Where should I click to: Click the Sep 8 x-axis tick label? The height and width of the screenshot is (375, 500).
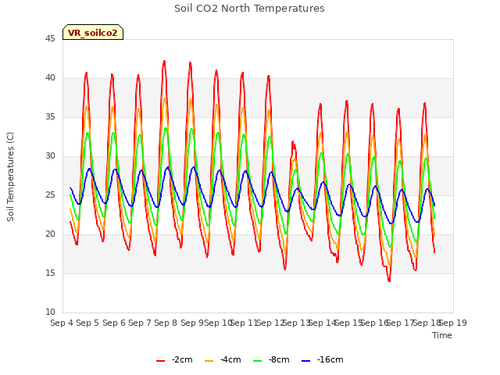point(166,323)
